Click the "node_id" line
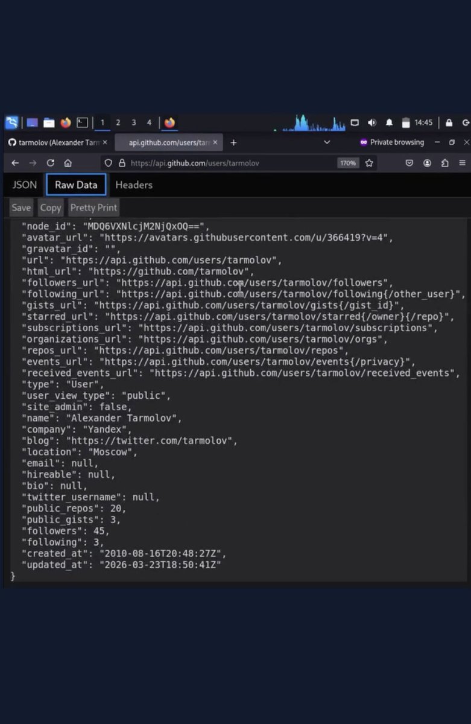The width and height of the screenshot is (471, 724). point(116,227)
